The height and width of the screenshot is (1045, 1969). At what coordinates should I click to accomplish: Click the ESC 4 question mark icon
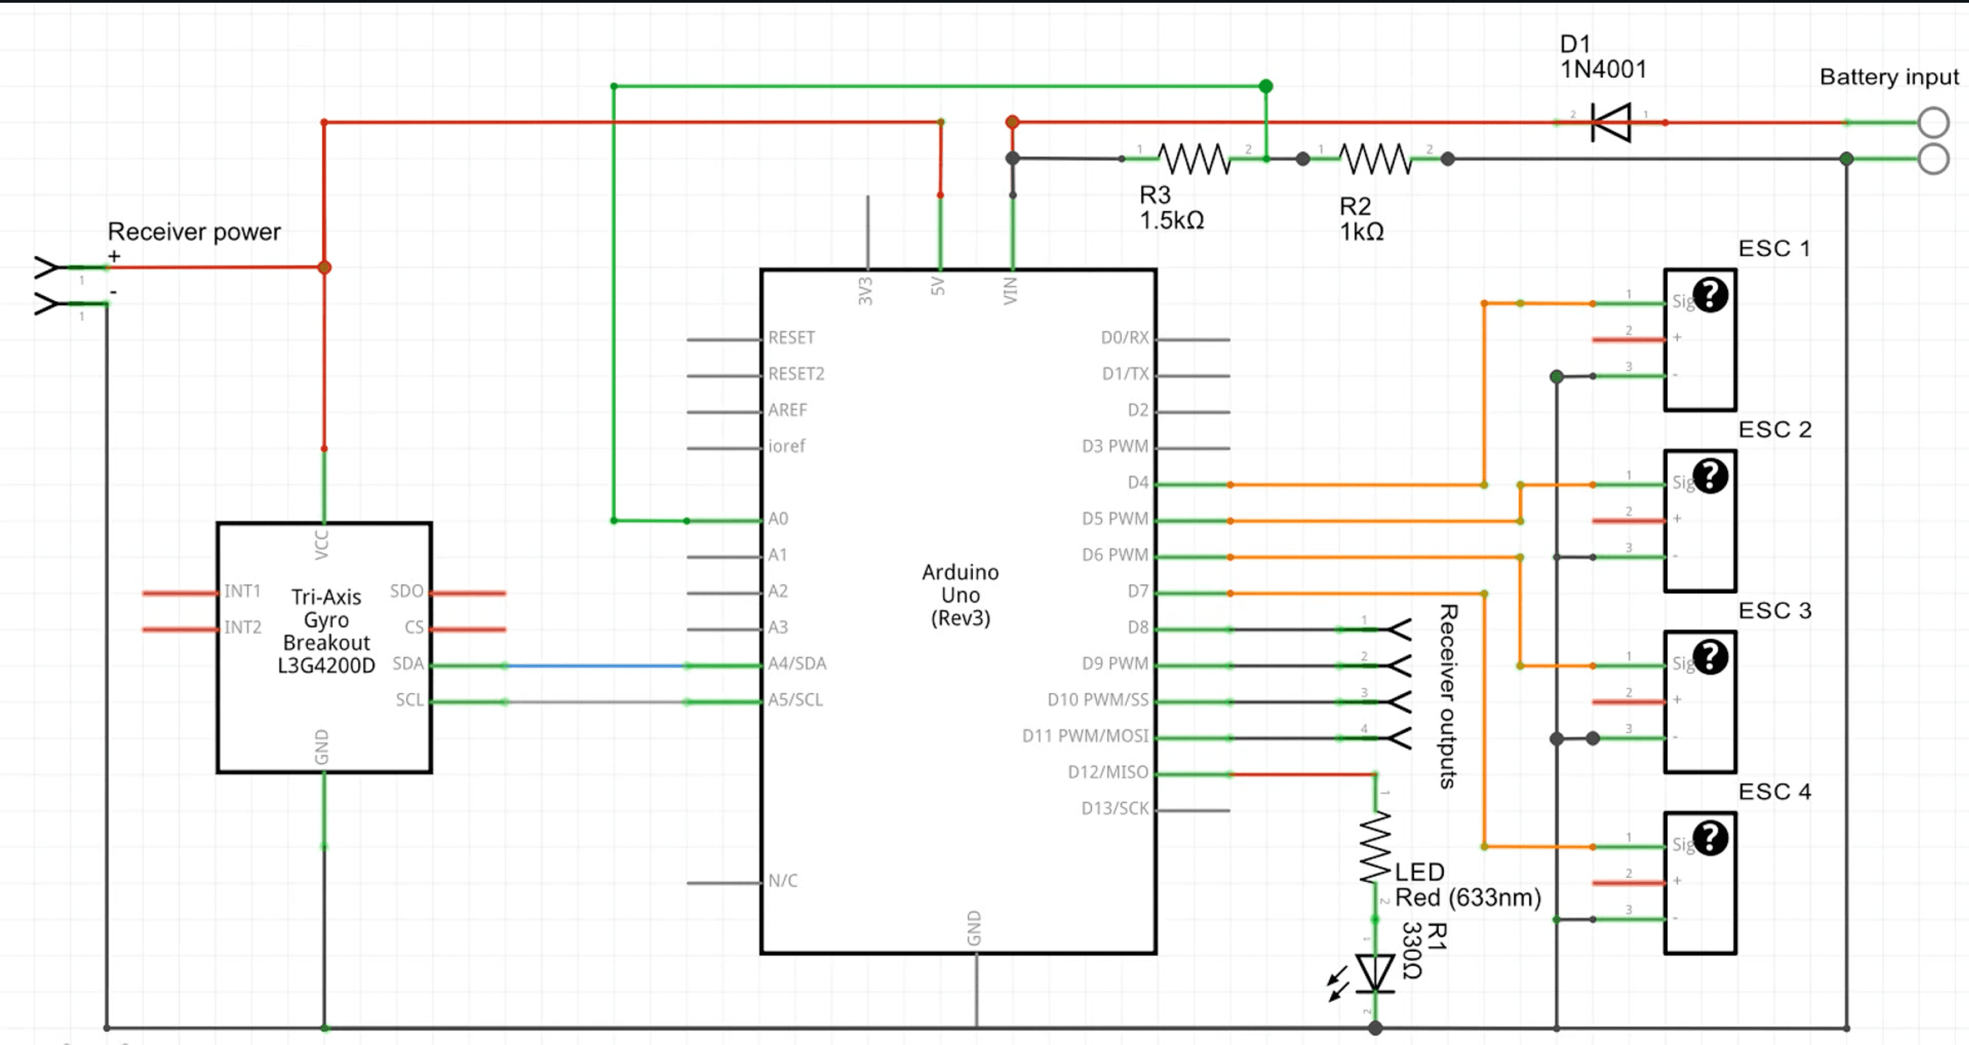[x=1710, y=838]
